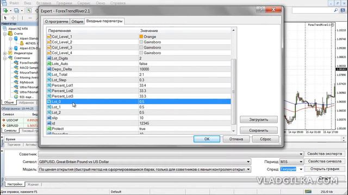
Task: Switch to the Общие tab in dialog
Action: click(x=77, y=22)
